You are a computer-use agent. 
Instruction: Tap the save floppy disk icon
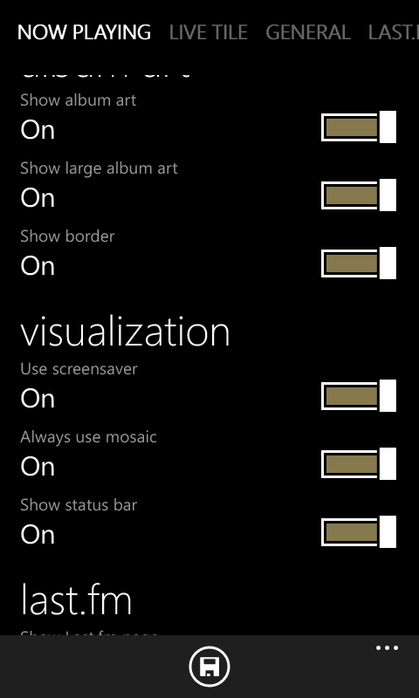209,667
